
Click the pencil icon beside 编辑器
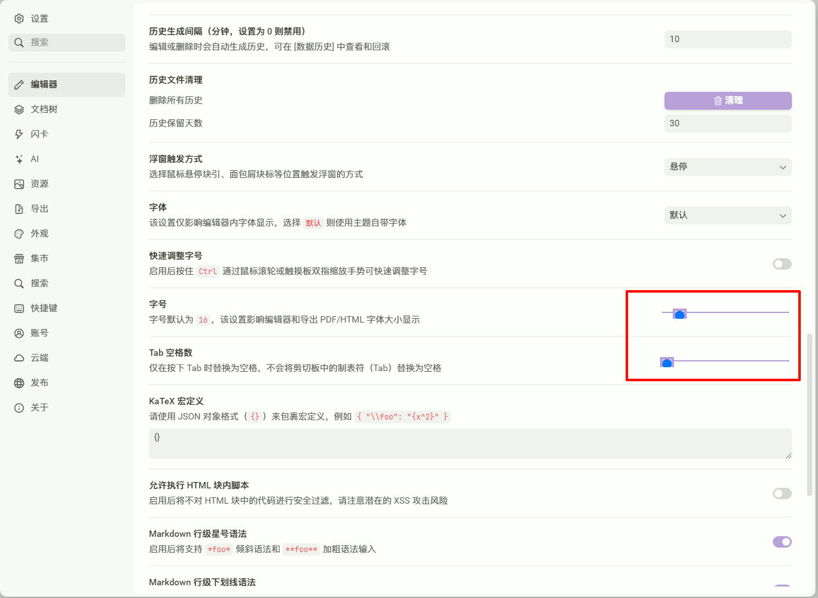[x=19, y=84]
